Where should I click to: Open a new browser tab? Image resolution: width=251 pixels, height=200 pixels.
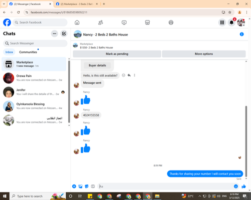coord(104,4)
